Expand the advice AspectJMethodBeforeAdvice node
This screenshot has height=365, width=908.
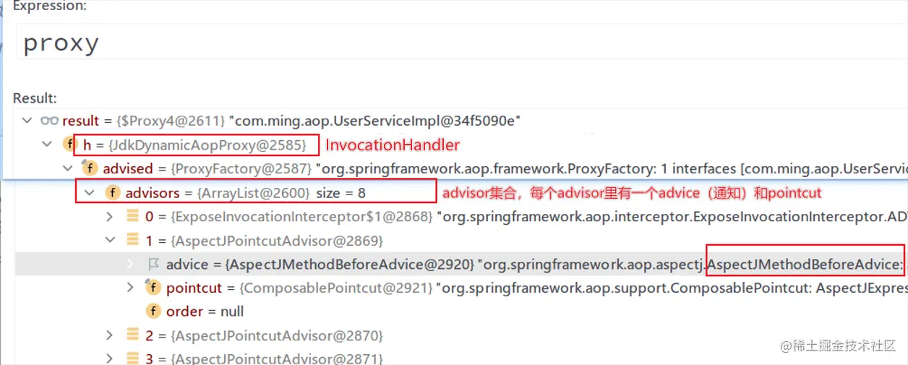(130, 264)
